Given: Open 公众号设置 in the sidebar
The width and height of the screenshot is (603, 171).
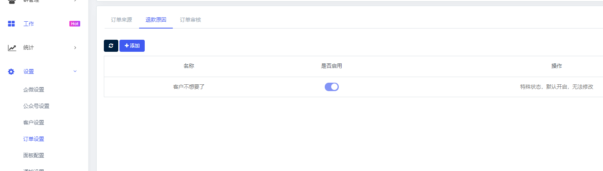Looking at the screenshot, I should (36, 106).
